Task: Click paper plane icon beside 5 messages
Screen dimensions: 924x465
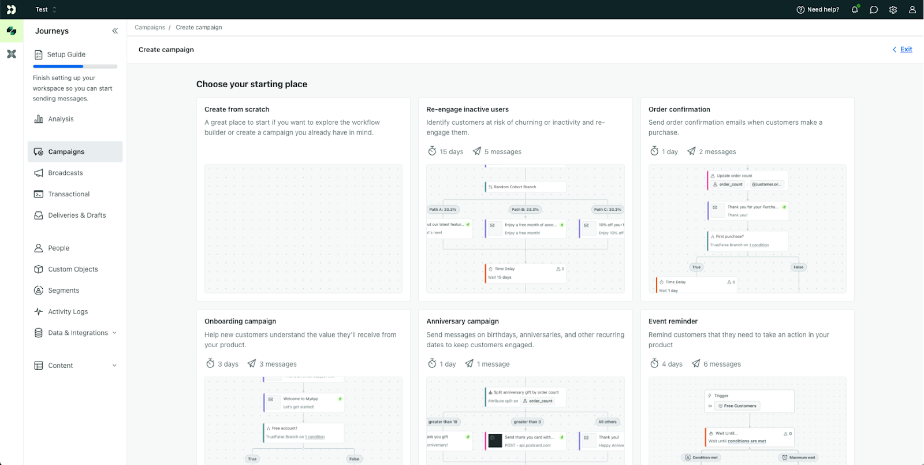Action: tap(477, 151)
